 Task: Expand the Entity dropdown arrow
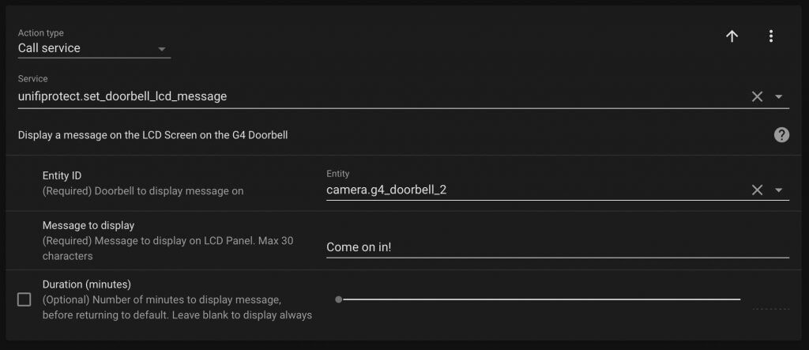[x=779, y=190]
